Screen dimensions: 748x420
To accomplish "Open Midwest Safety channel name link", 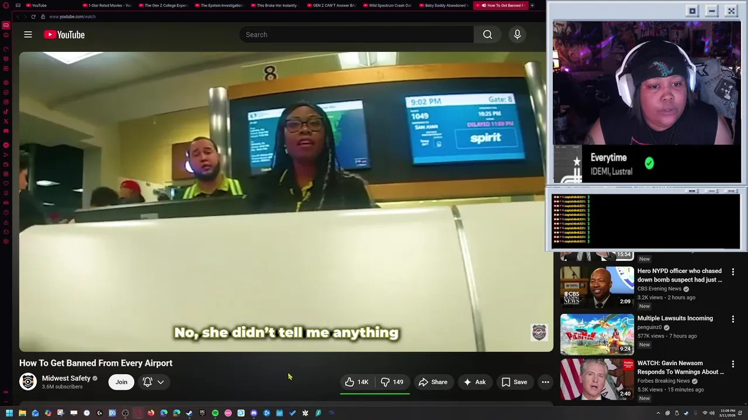I will 66,378.
